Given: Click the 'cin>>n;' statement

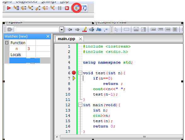Looking at the screenshot, I should [x=101, y=116].
